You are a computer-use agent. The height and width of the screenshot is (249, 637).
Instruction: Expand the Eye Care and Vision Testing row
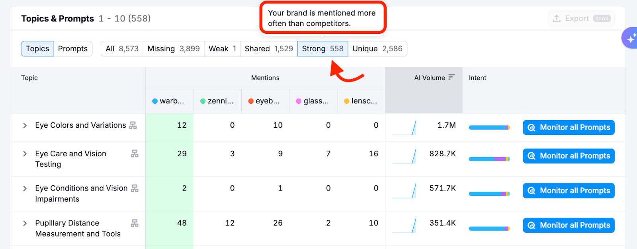(25, 154)
